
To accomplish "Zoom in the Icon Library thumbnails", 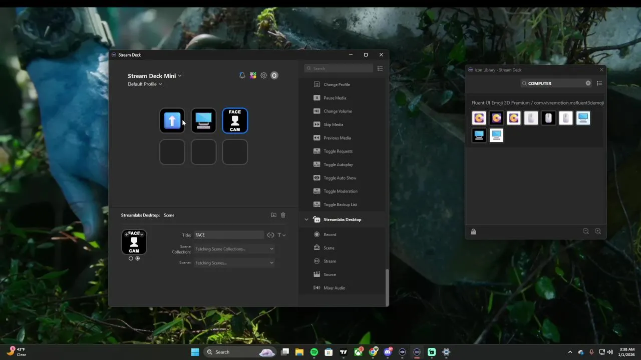I will tap(597, 231).
